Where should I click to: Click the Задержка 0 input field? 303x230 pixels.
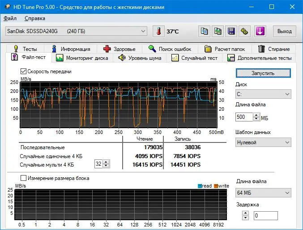pyautogui.click(x=266, y=216)
